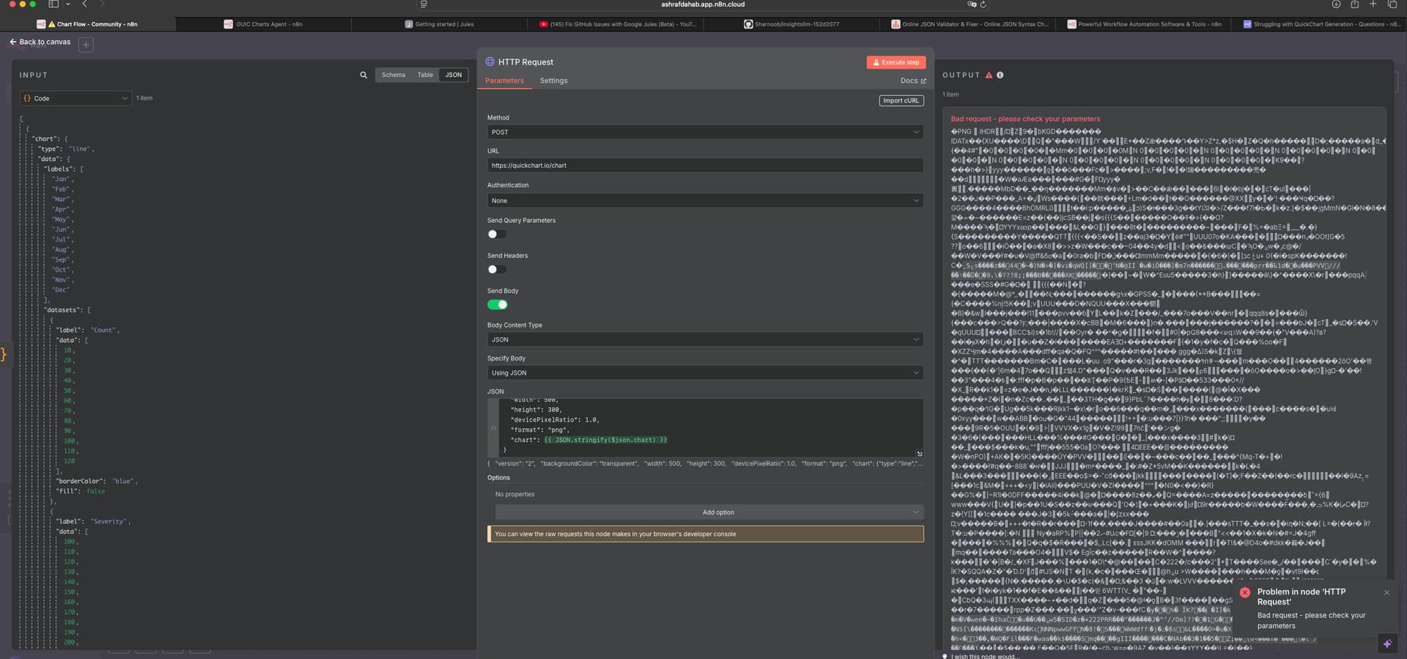Click the output error warning triangle
The height and width of the screenshot is (659, 1407).
click(x=989, y=75)
